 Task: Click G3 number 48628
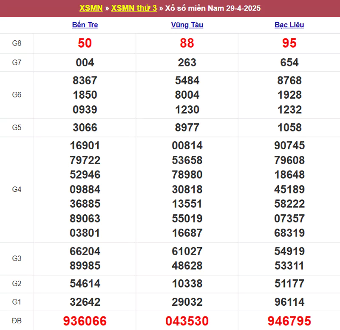pyautogui.click(x=187, y=265)
